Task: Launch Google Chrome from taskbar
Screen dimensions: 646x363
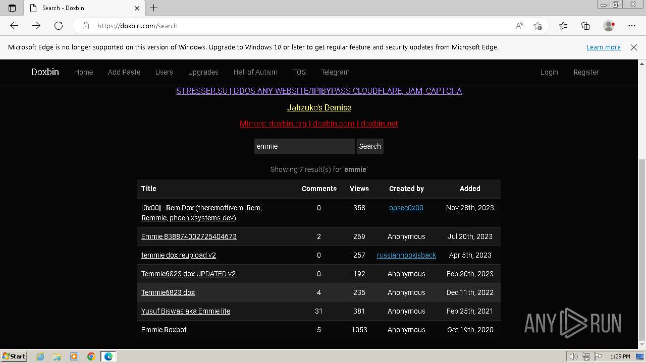Action: (x=91, y=356)
